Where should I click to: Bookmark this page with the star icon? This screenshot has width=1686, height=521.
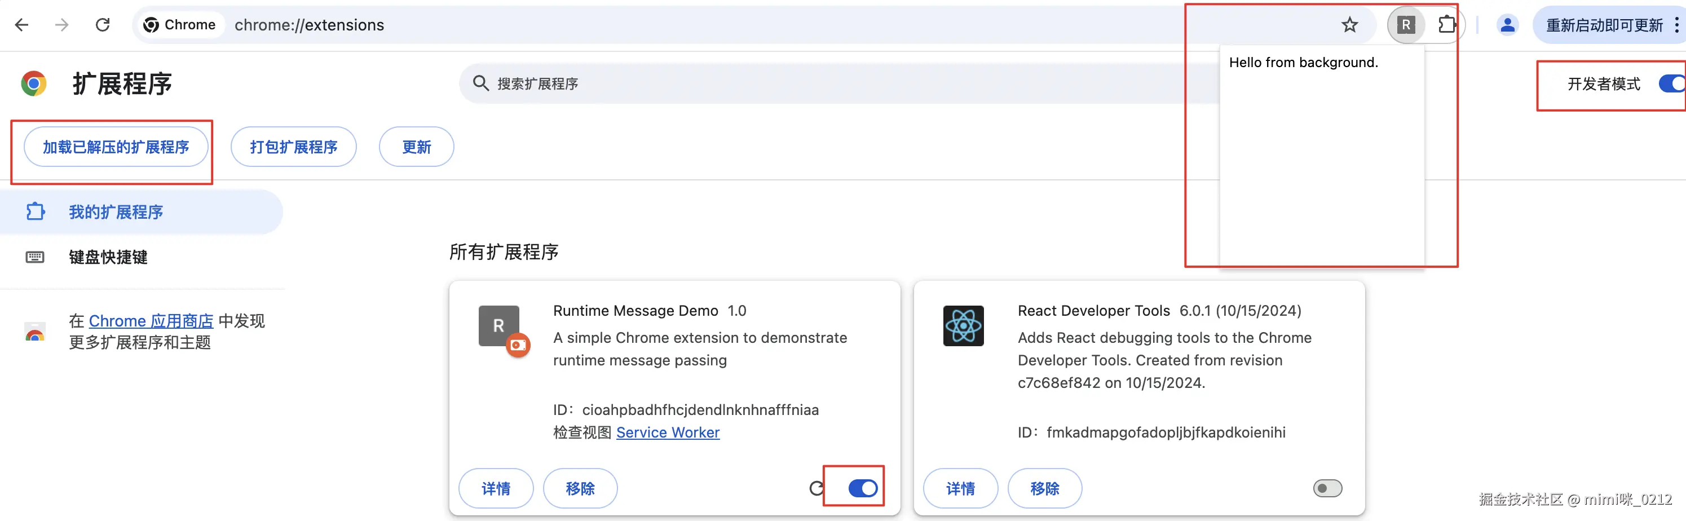click(x=1349, y=25)
